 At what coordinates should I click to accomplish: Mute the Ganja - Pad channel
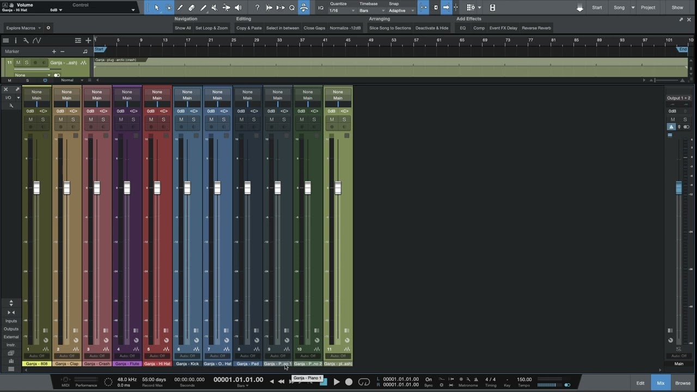[241, 119]
